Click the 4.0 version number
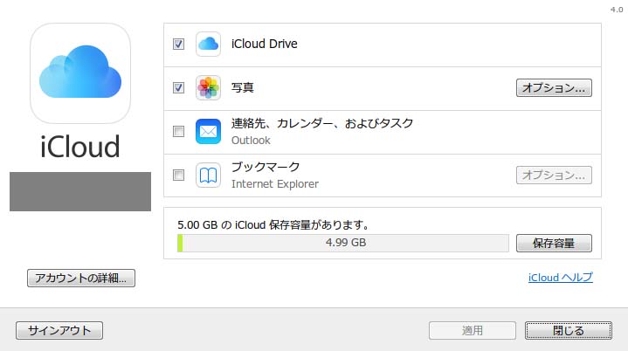 (617, 10)
